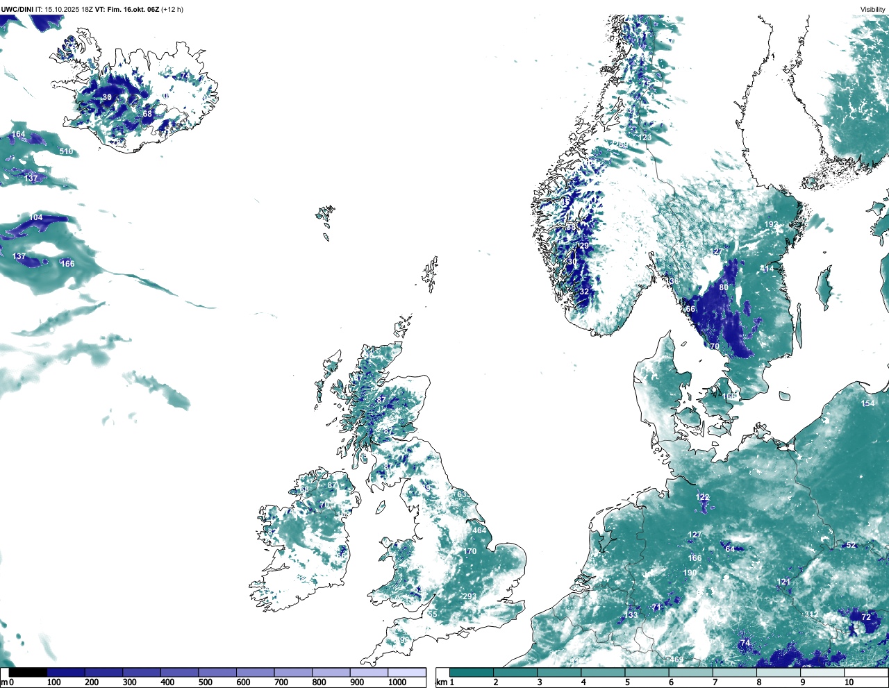Click the 800–900 m legend swatch
The height and width of the screenshot is (688, 889).
point(331,673)
